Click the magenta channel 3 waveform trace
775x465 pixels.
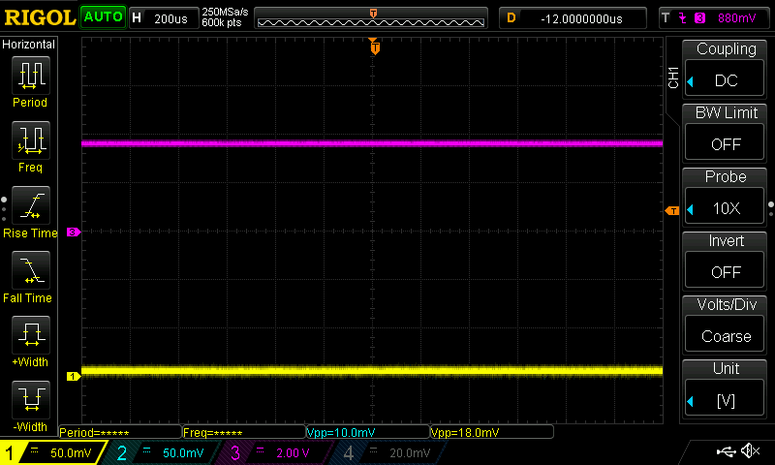[372, 143]
